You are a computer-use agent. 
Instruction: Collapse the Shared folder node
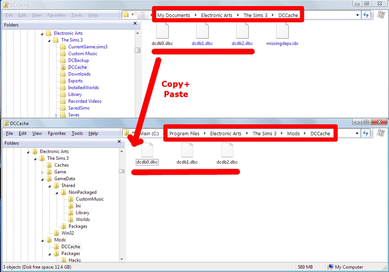click(49, 186)
